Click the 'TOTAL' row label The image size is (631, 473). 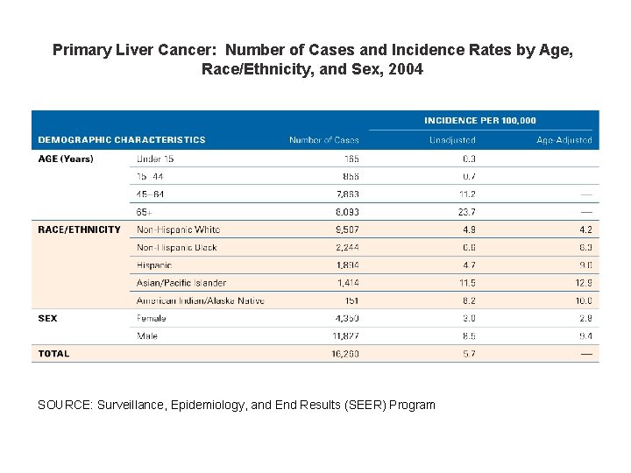(53, 354)
